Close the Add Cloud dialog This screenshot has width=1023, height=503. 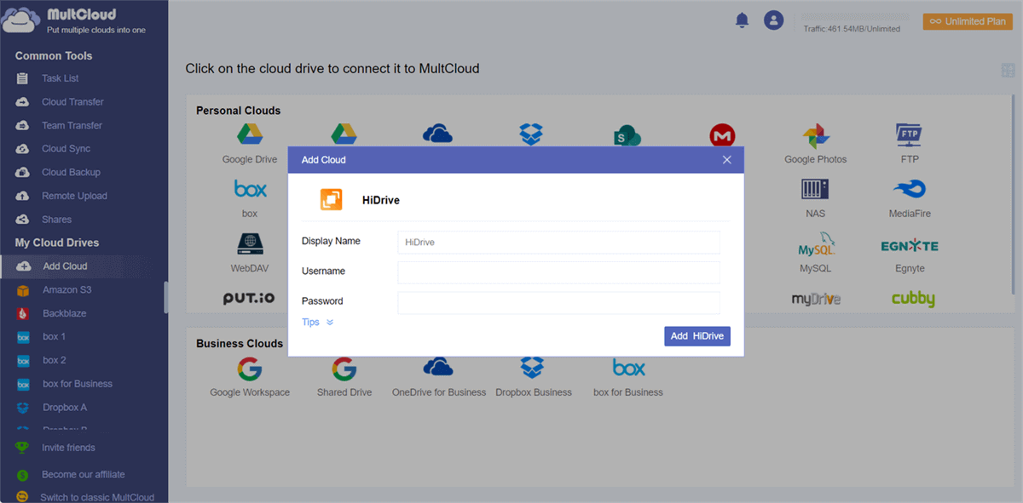point(727,160)
